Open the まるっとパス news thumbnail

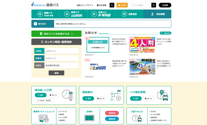(142, 67)
